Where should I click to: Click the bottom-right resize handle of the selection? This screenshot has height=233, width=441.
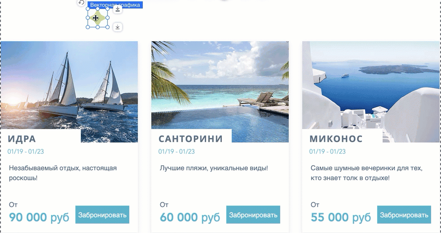[107, 27]
